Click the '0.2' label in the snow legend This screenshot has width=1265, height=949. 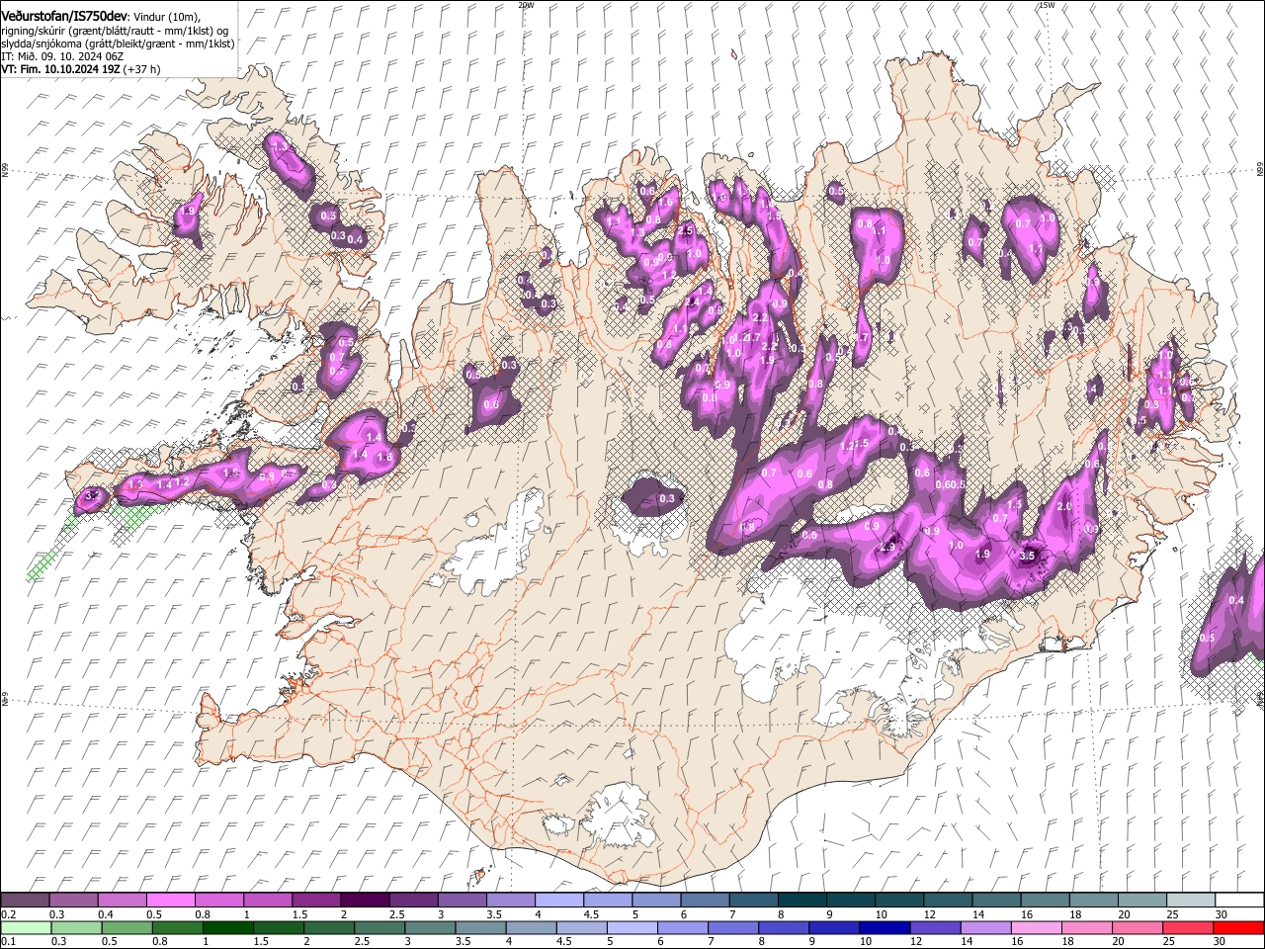click(8, 914)
